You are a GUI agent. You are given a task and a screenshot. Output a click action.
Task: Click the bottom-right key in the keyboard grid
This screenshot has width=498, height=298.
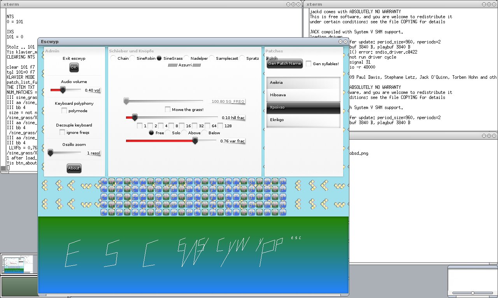point(283,212)
